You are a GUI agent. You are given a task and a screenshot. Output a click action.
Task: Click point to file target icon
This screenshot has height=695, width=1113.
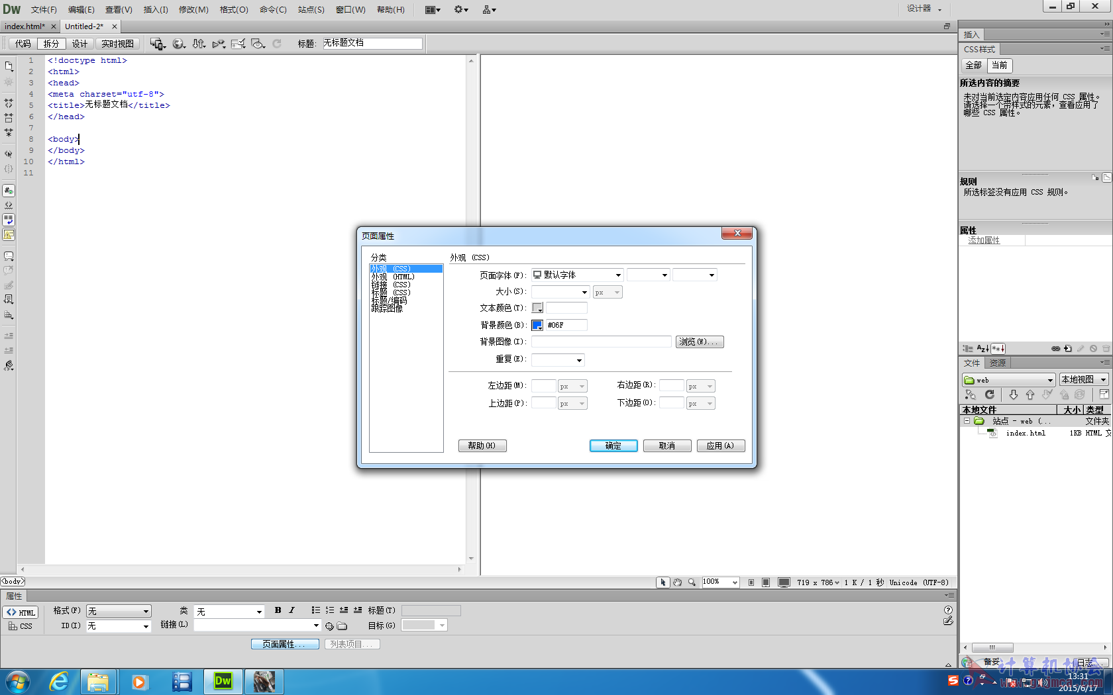(x=329, y=625)
